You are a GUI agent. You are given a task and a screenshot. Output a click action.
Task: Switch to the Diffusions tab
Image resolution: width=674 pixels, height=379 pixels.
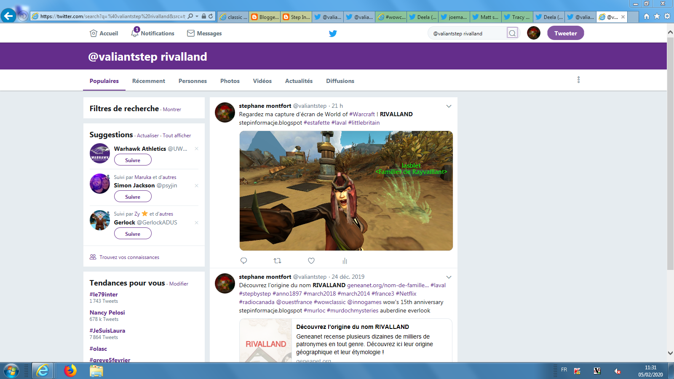340,81
